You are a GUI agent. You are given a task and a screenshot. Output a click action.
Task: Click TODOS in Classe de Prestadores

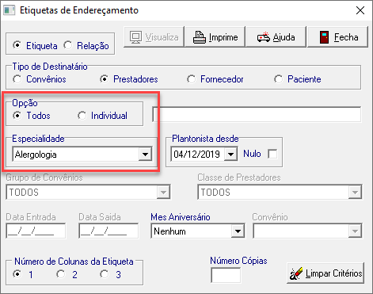215,193
